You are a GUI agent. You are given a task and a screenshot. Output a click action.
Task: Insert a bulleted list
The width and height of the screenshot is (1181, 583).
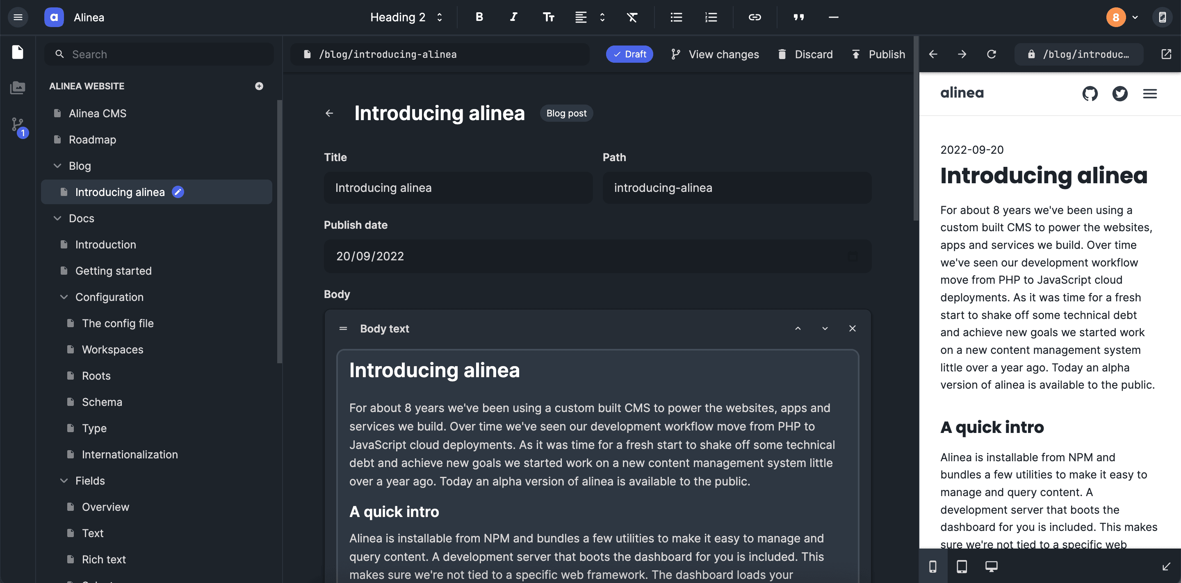(x=676, y=17)
